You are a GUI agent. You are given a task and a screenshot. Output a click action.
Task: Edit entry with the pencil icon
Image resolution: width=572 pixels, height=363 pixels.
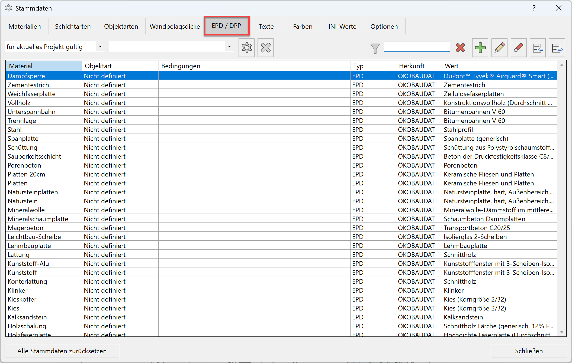(499, 48)
